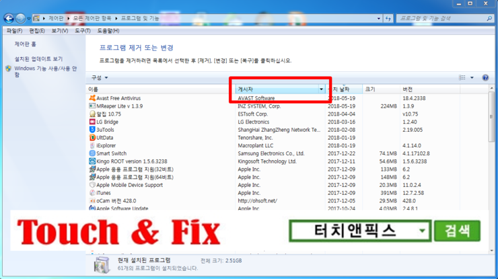Click INZ SYSTEM, Corp. publisher text
Screen dimensions: 498x279
coord(259,106)
